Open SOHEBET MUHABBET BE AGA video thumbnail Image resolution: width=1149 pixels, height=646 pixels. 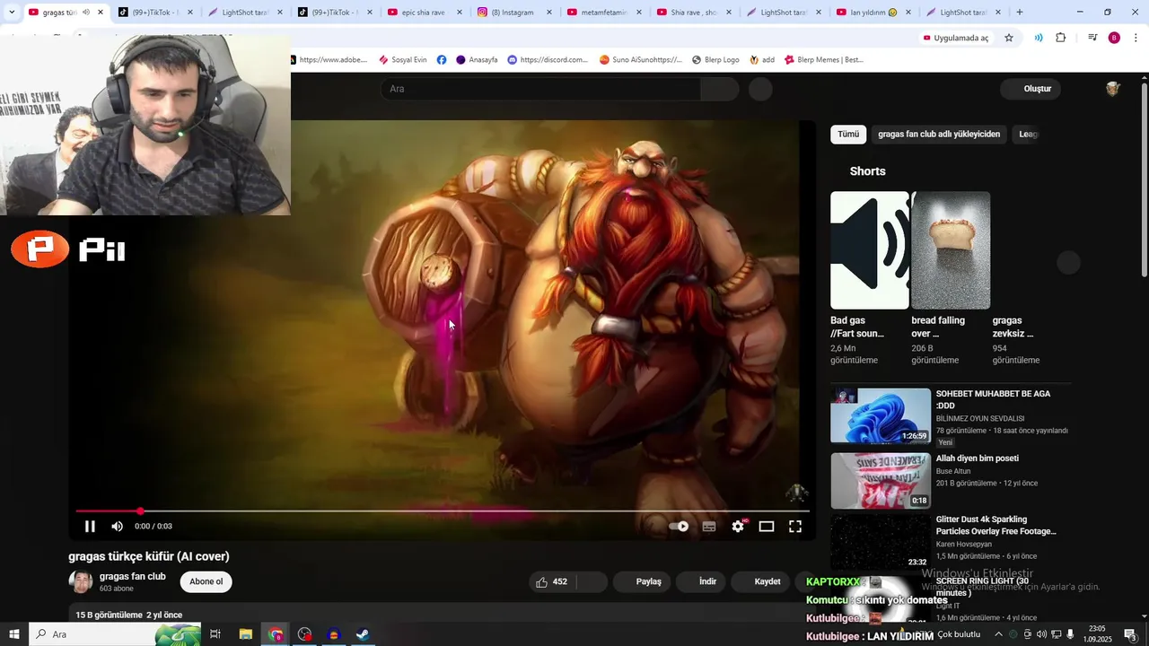pos(881,415)
